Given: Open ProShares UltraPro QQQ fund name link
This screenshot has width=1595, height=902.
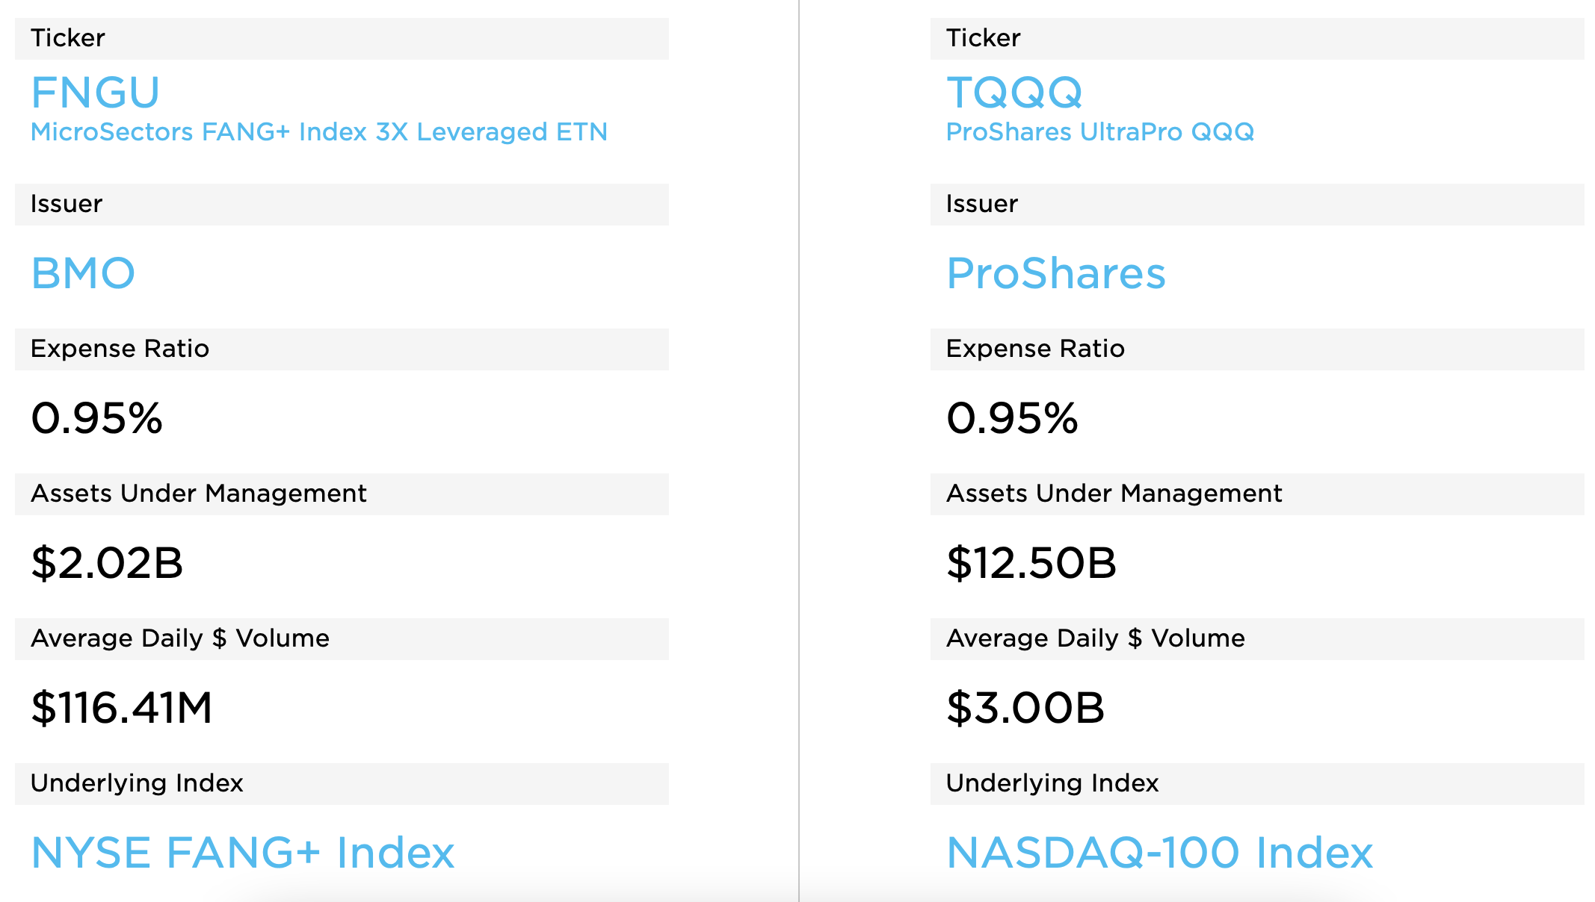Looking at the screenshot, I should [1100, 132].
